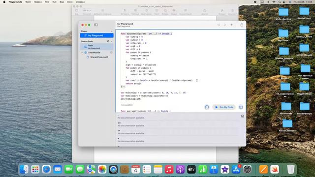
Task: Open the Playgrounds app menu
Action: [15, 2]
